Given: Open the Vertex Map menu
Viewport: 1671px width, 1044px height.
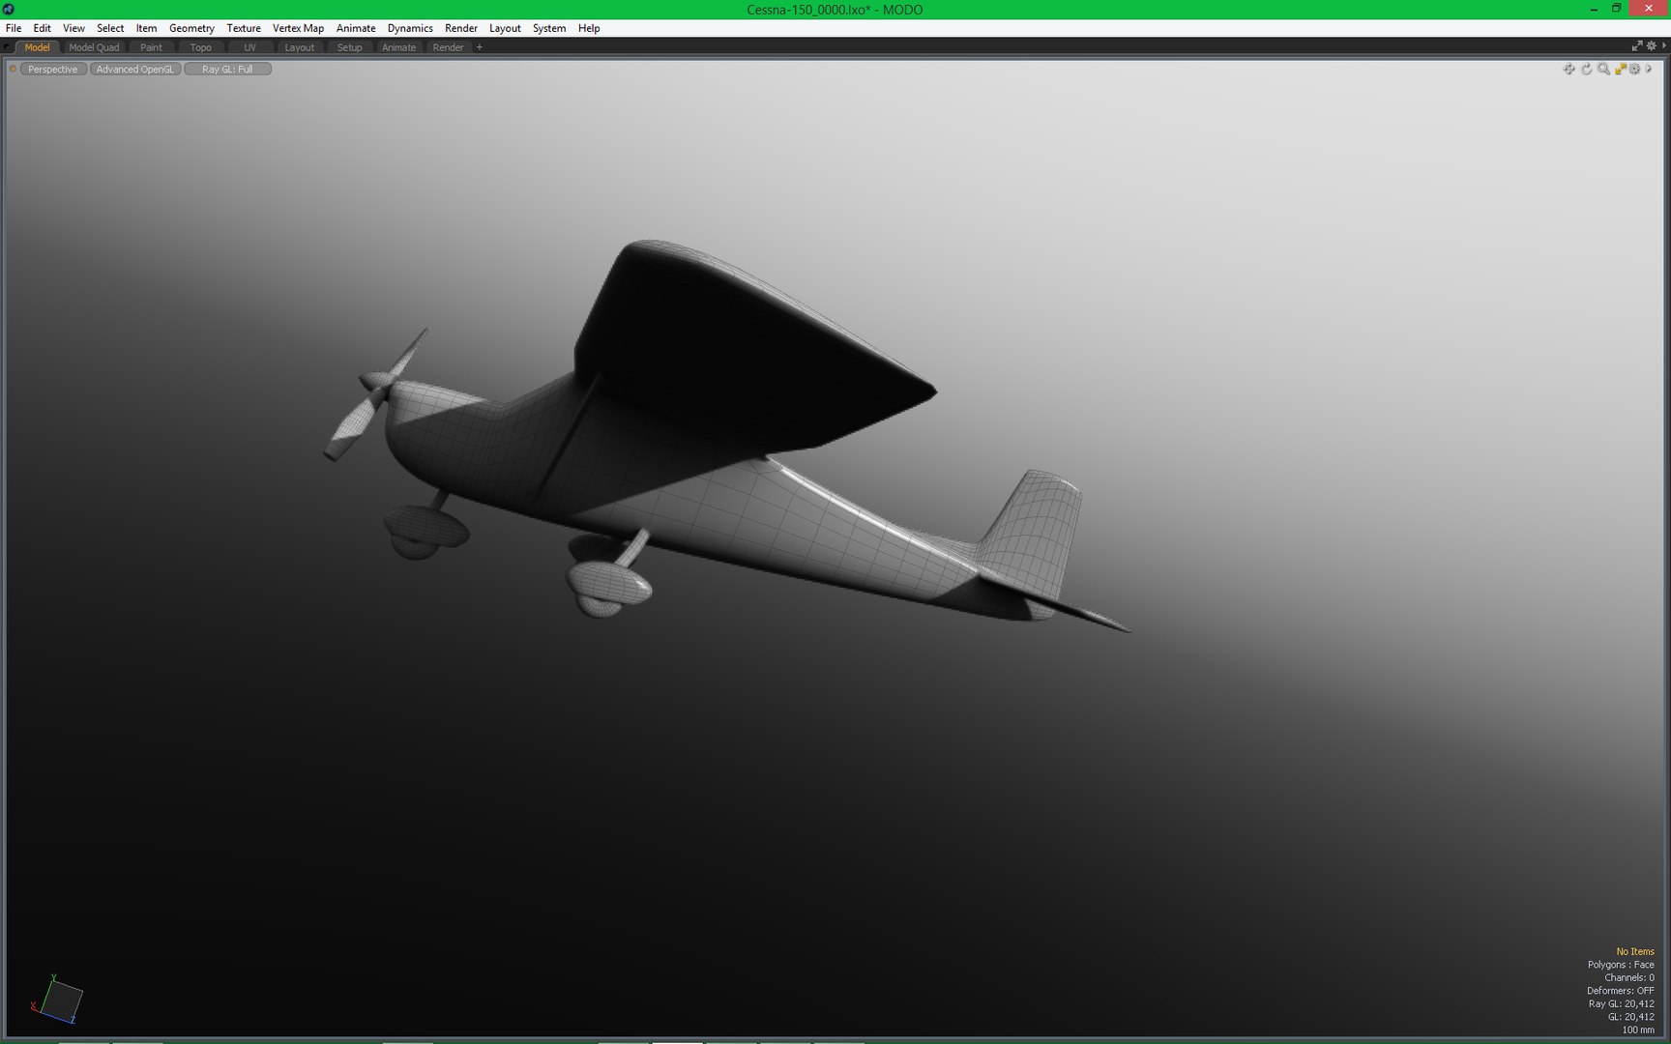Looking at the screenshot, I should 298,28.
